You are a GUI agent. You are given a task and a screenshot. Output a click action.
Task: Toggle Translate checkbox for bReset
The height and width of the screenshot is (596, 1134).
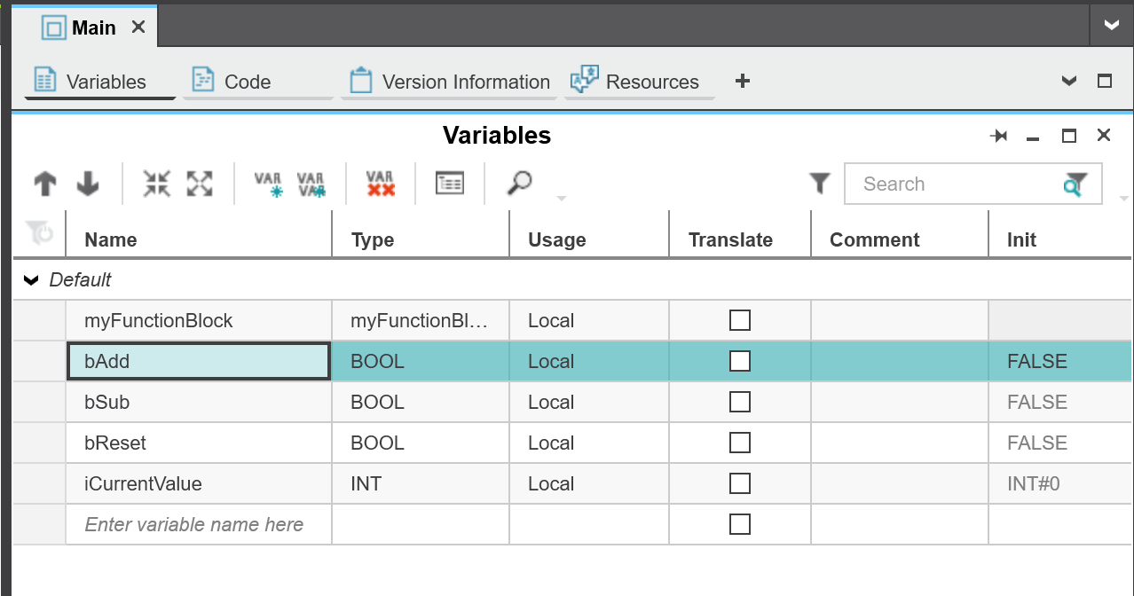[x=740, y=443]
